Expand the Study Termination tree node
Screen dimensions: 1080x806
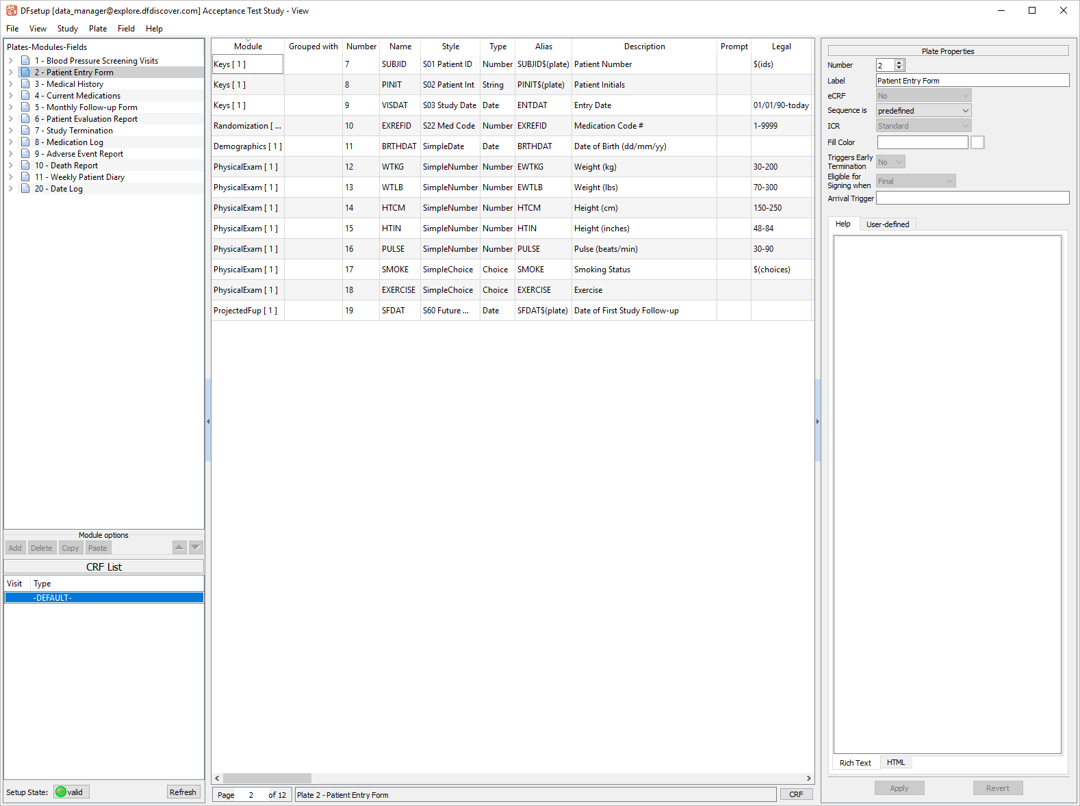tap(11, 131)
